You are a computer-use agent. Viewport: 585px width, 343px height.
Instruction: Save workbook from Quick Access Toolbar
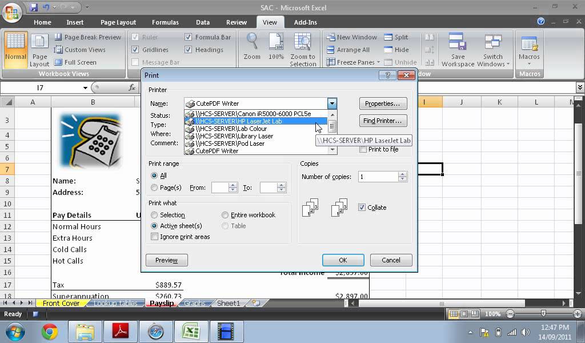click(34, 7)
